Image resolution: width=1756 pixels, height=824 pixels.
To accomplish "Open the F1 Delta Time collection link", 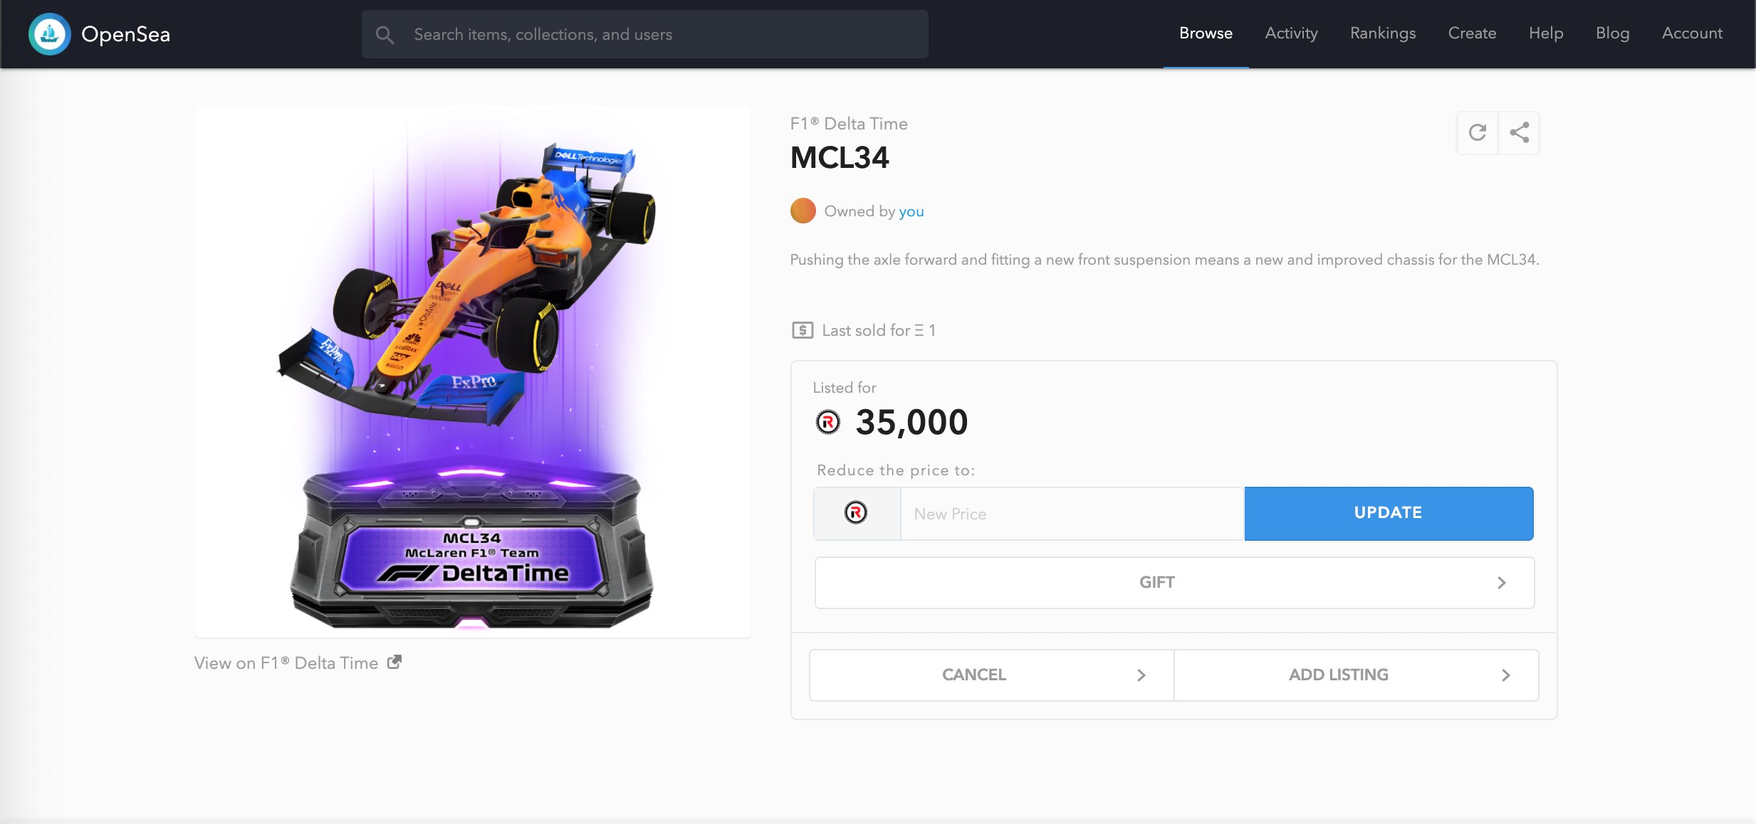I will tap(849, 124).
